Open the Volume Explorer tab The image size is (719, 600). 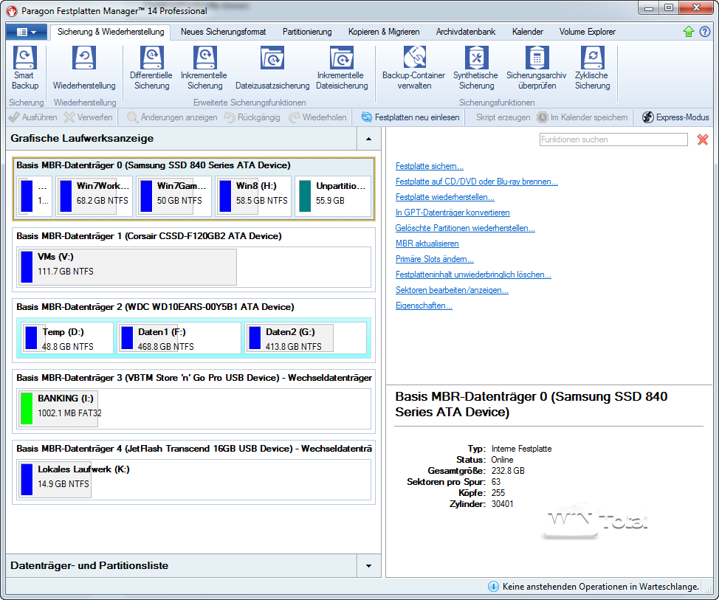tap(587, 32)
